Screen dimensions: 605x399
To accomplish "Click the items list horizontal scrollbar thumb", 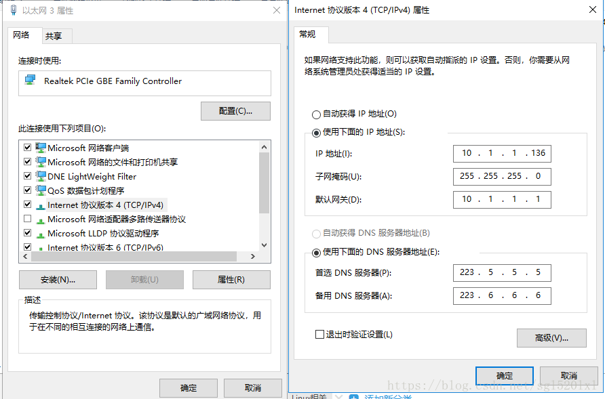I will pos(134,256).
